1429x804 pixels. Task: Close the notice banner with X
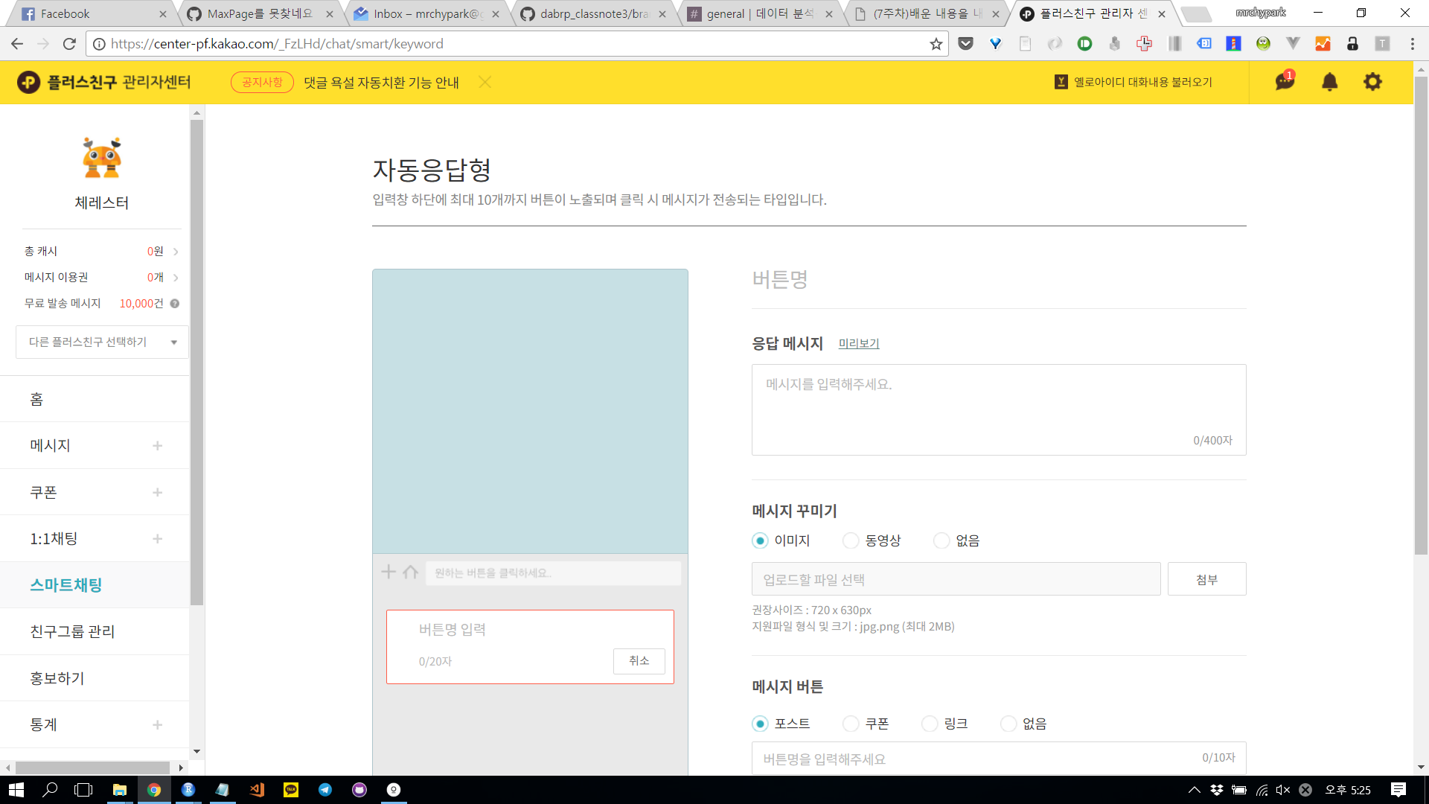pos(485,82)
